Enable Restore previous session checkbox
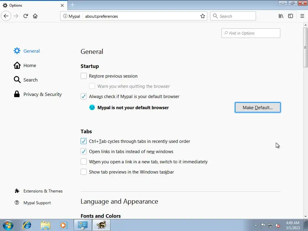Viewport: 308px width, 231px height. point(84,76)
